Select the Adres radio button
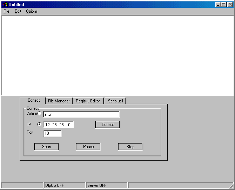The image size is (235, 190). (39, 114)
